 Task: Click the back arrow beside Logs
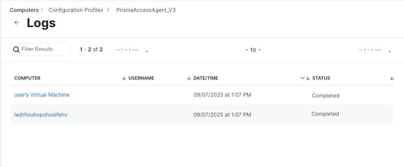17,22
